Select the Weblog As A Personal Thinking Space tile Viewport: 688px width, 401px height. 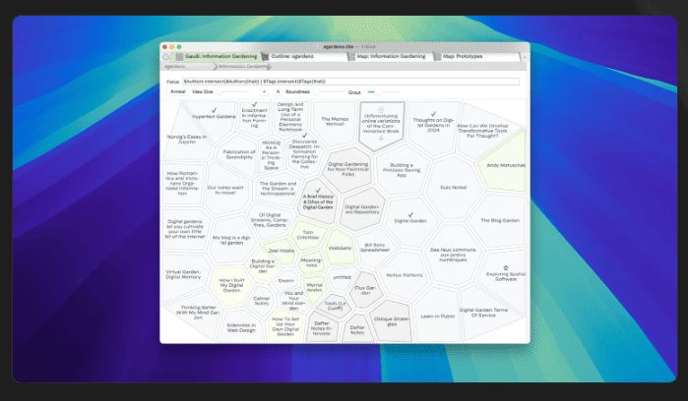click(x=271, y=155)
